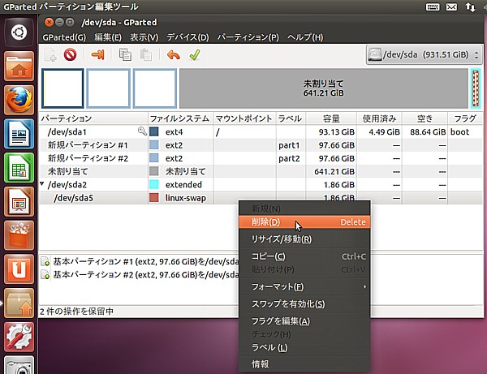Click the key icon beside /dev/sda1
Screen dimensions: 487x374
[142, 131]
